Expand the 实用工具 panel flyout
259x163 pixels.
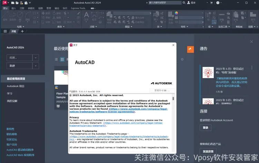coord(224,27)
